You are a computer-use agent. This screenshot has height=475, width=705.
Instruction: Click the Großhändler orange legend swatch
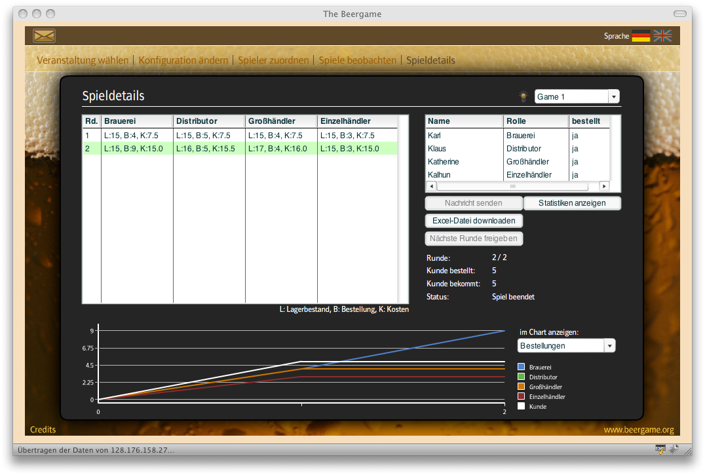click(x=521, y=387)
